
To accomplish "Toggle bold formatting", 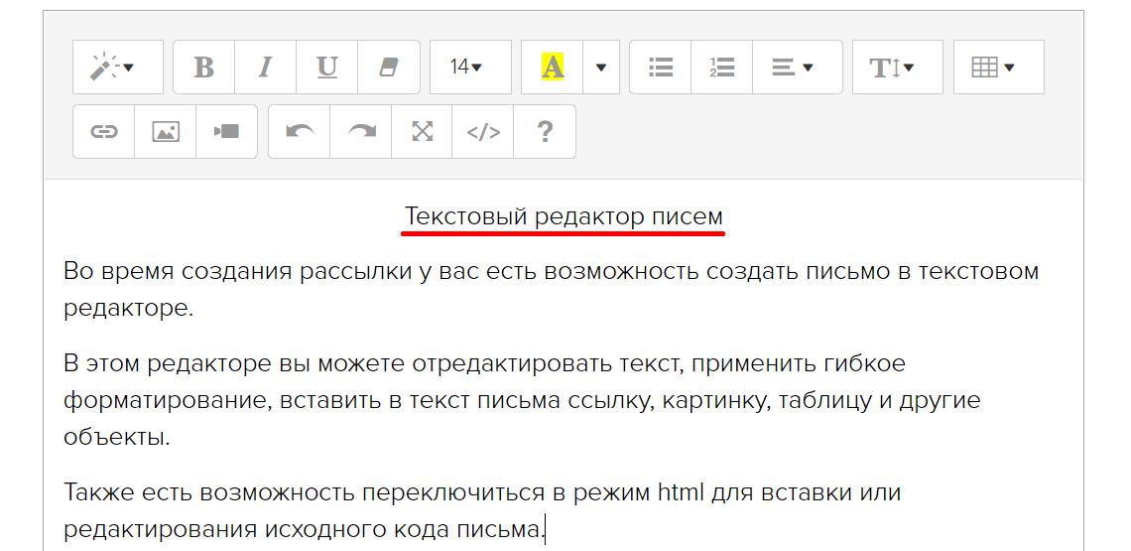I will coord(203,68).
